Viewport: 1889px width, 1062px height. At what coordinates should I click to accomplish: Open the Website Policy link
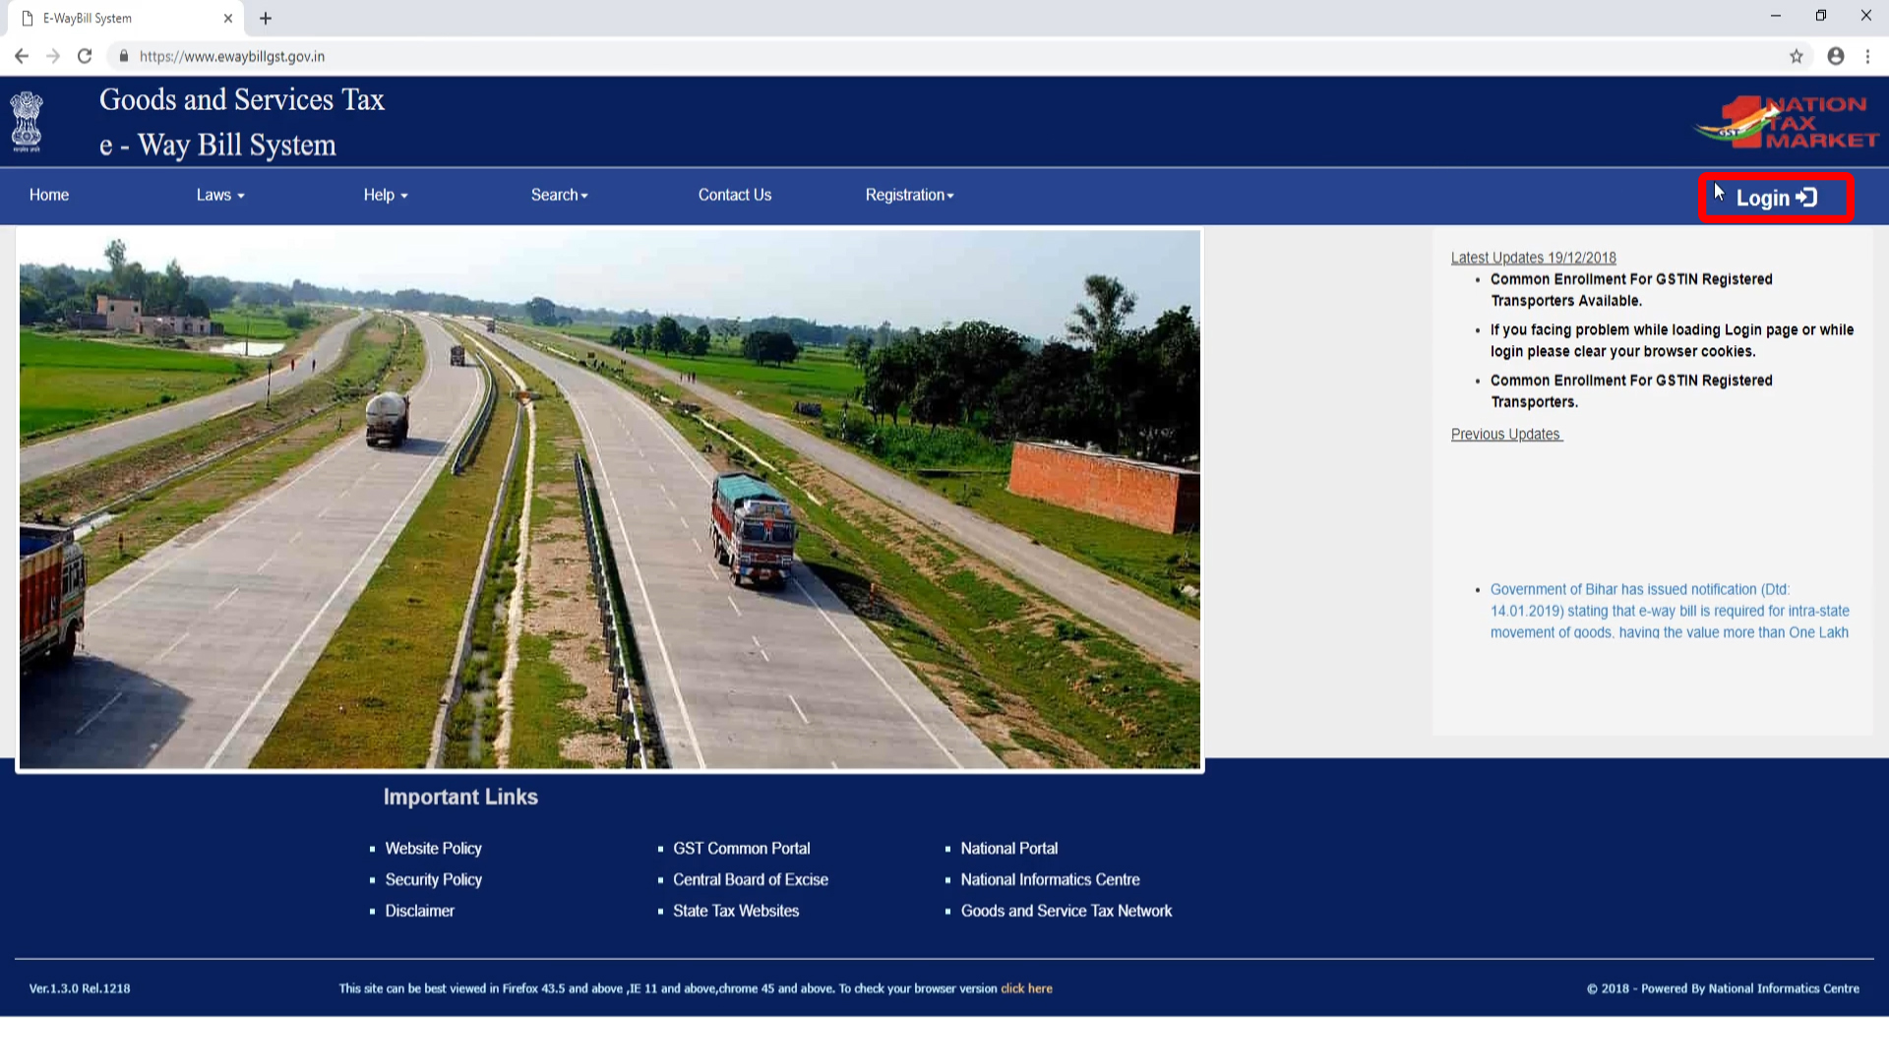[x=433, y=848]
